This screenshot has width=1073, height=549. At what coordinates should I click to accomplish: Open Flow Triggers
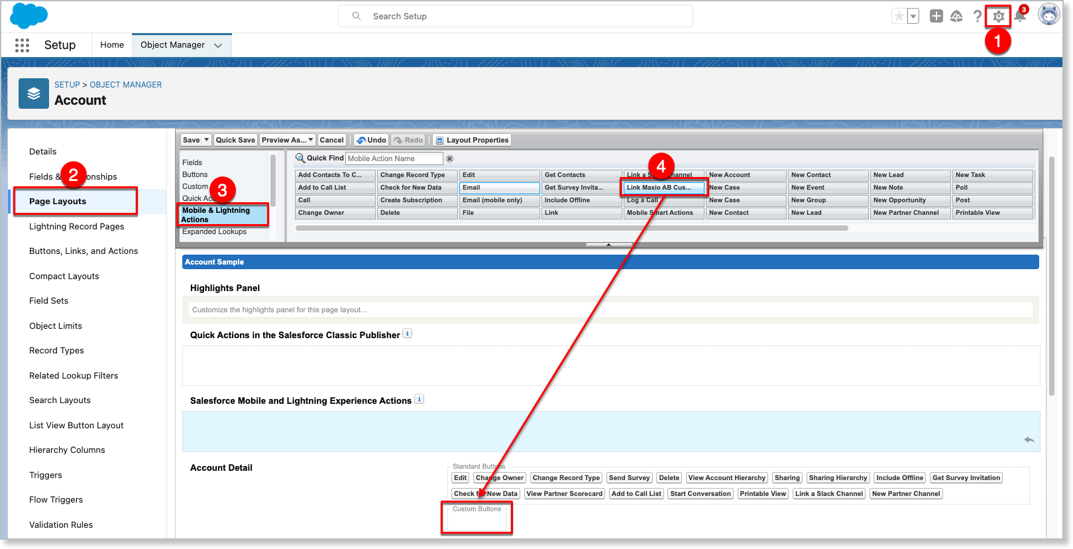point(56,500)
